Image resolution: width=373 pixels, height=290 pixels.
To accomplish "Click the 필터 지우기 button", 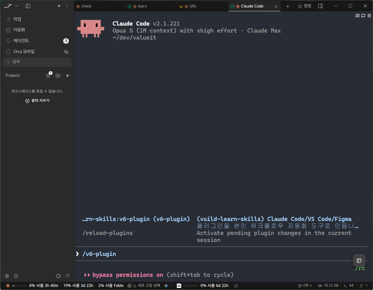I will click(37, 101).
